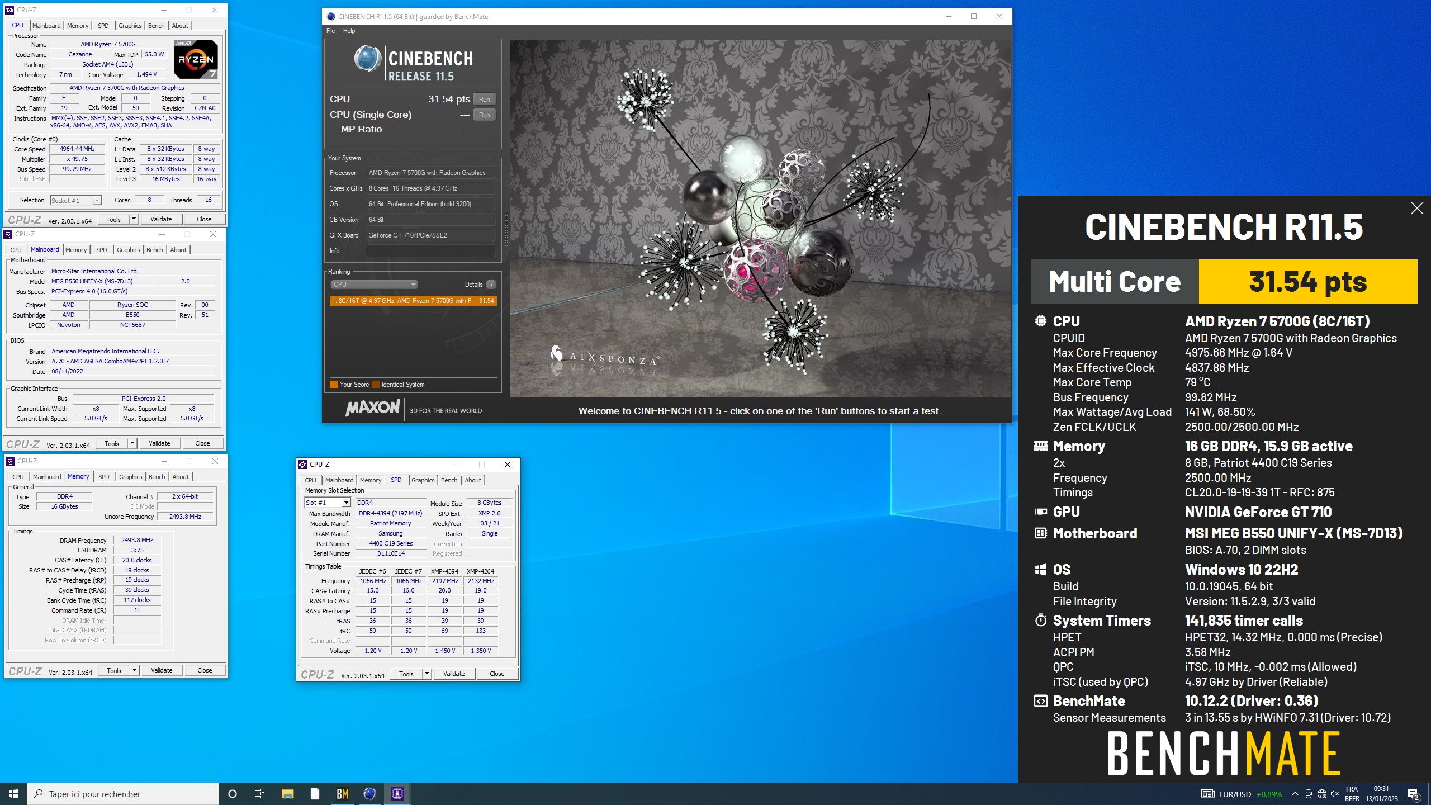This screenshot has height=805, width=1431.
Task: Click the Cinebench window title icon
Action: coord(331,16)
